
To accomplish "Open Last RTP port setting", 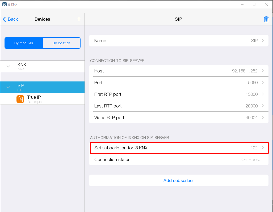I will tap(178, 106).
